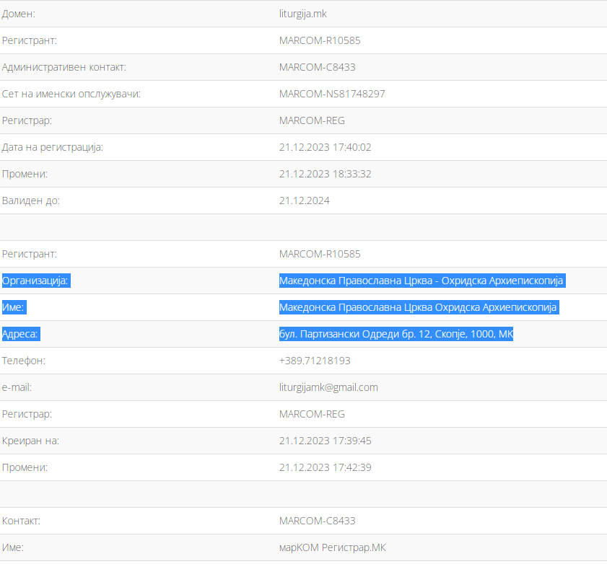Image resolution: width=607 pixels, height=564 pixels.
Task: Click the 'Валиден до:' label
Action: pos(31,201)
